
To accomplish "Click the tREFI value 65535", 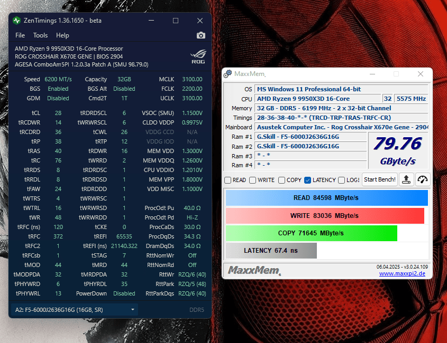I will point(124,236).
